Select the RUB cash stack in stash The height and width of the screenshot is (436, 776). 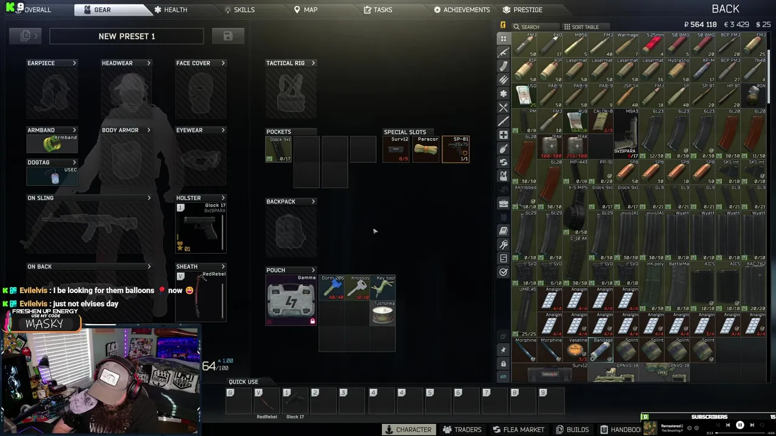[576, 121]
